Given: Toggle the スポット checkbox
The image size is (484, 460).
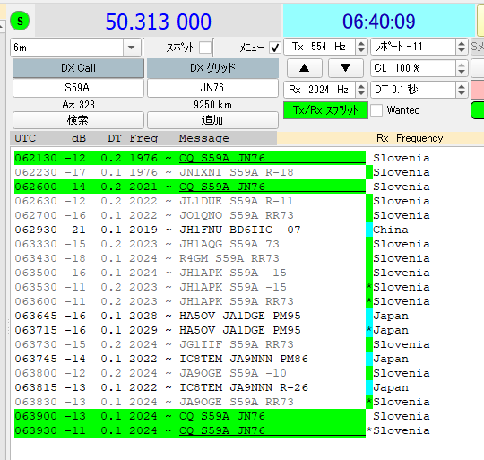Looking at the screenshot, I should (x=205, y=48).
